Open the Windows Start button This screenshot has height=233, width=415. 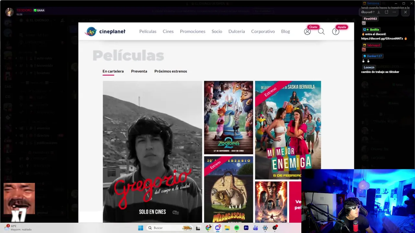140,228
